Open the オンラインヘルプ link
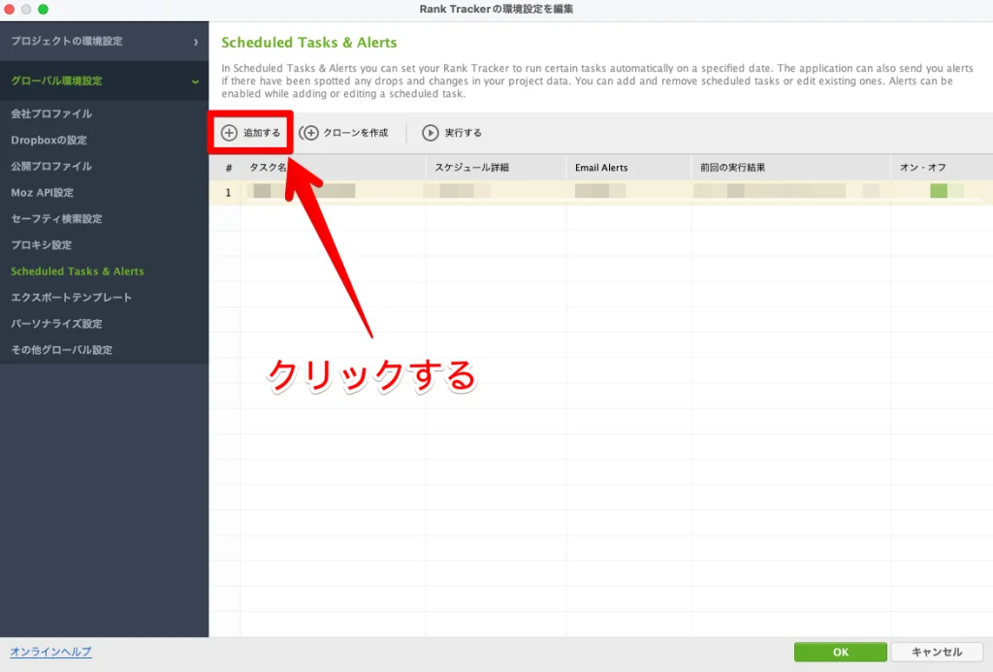993x672 pixels. tap(50, 652)
